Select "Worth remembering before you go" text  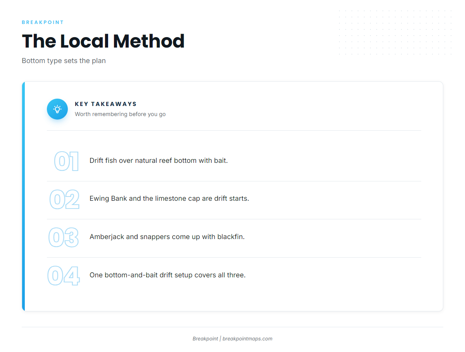click(x=120, y=114)
